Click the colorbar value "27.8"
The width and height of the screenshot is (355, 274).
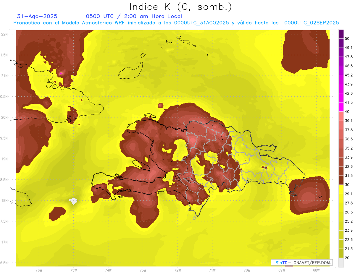pyautogui.click(x=349, y=203)
